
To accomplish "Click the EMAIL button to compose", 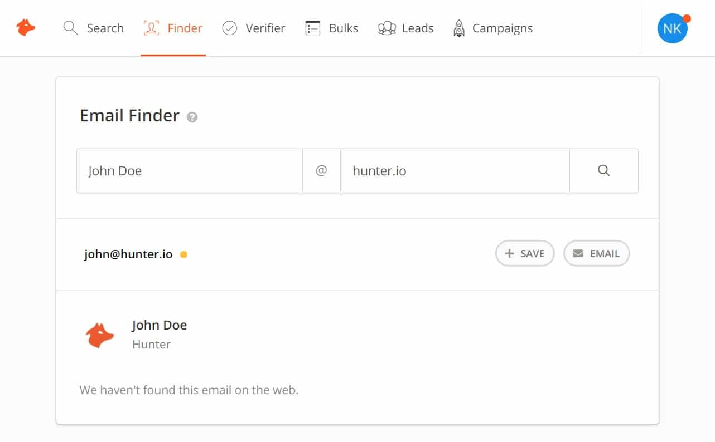I will (597, 253).
